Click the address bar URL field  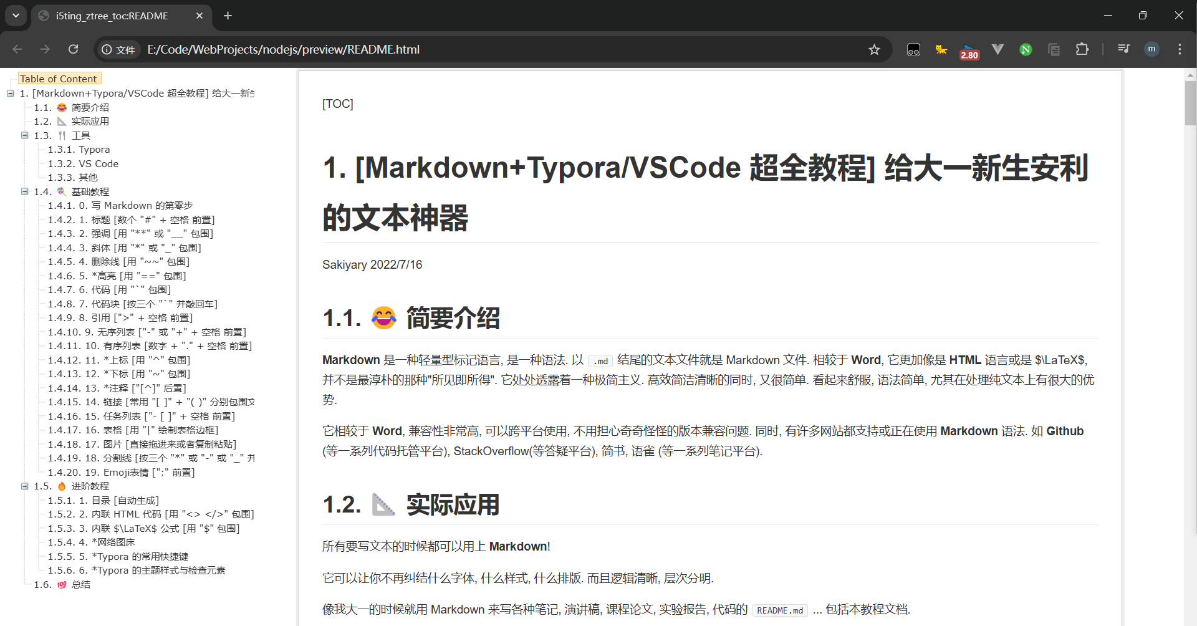283,49
